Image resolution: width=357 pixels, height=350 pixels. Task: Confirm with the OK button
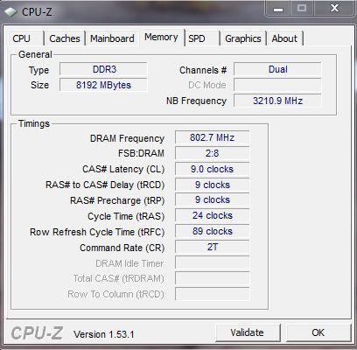coord(318,332)
